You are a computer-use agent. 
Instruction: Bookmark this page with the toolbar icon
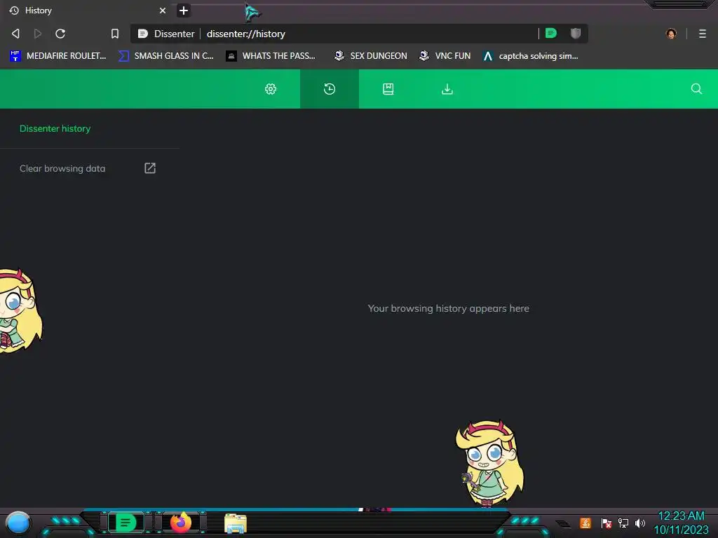coord(115,34)
